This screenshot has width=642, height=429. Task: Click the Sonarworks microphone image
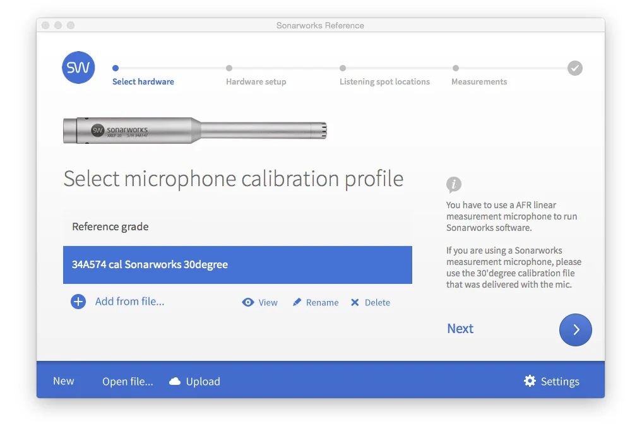195,131
